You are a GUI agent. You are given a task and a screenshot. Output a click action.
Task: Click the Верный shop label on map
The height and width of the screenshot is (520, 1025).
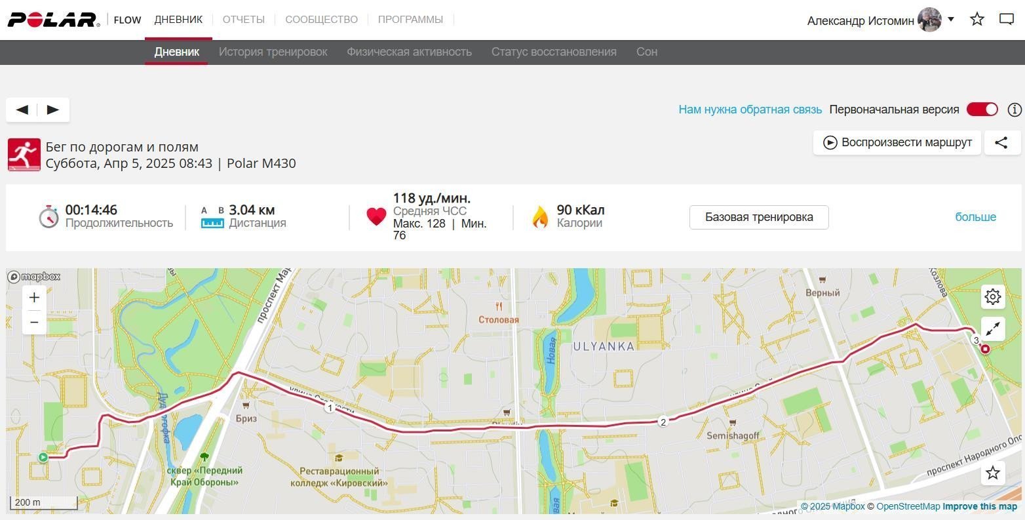point(822,292)
